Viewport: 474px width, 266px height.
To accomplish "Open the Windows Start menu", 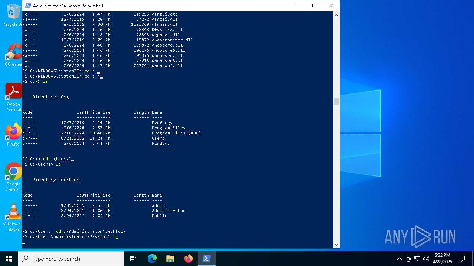I will click(x=9, y=259).
